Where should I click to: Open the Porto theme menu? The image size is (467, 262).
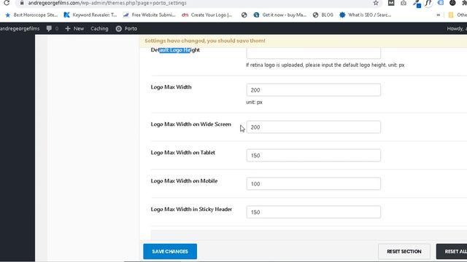tap(126, 28)
